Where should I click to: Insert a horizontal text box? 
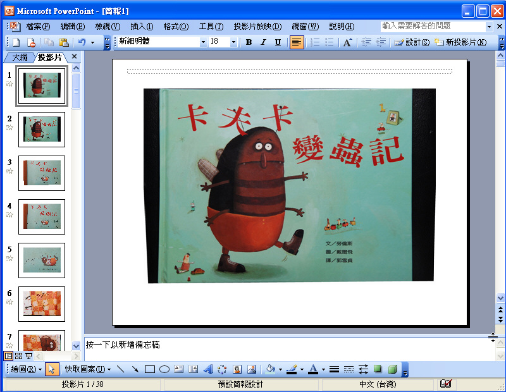coord(179,369)
